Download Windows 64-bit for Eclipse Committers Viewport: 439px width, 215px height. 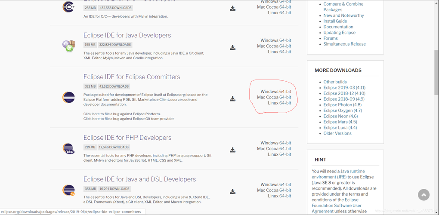coord(285,92)
